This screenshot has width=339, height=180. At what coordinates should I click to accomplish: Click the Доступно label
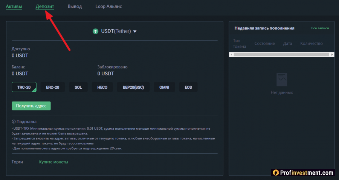pos(21,49)
